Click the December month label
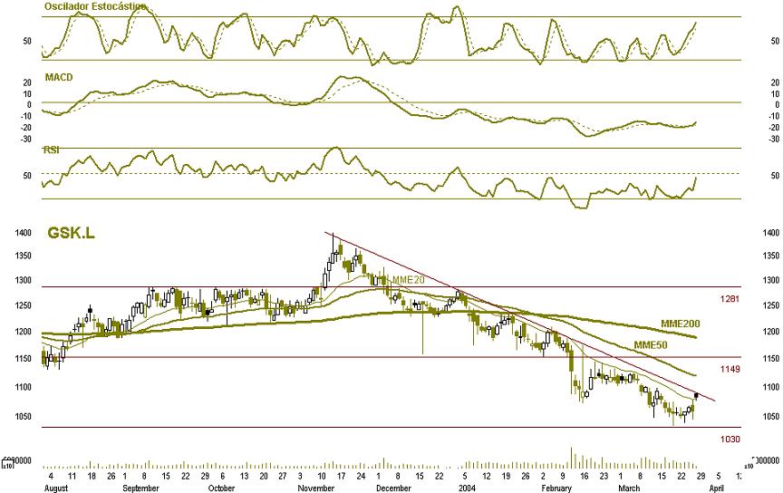The image size is (783, 493). tap(393, 488)
